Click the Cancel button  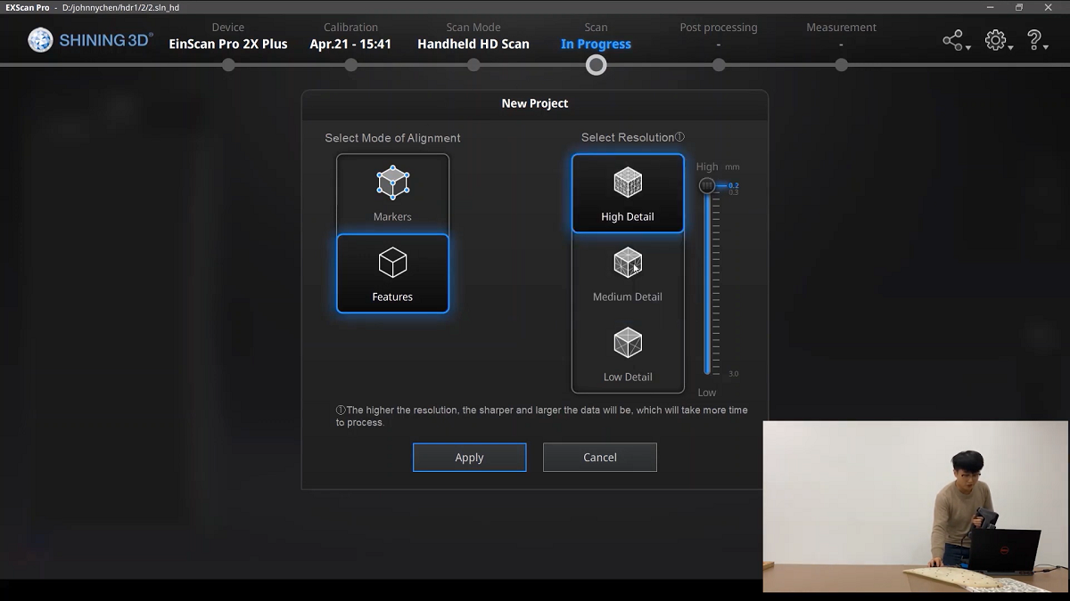coord(600,457)
